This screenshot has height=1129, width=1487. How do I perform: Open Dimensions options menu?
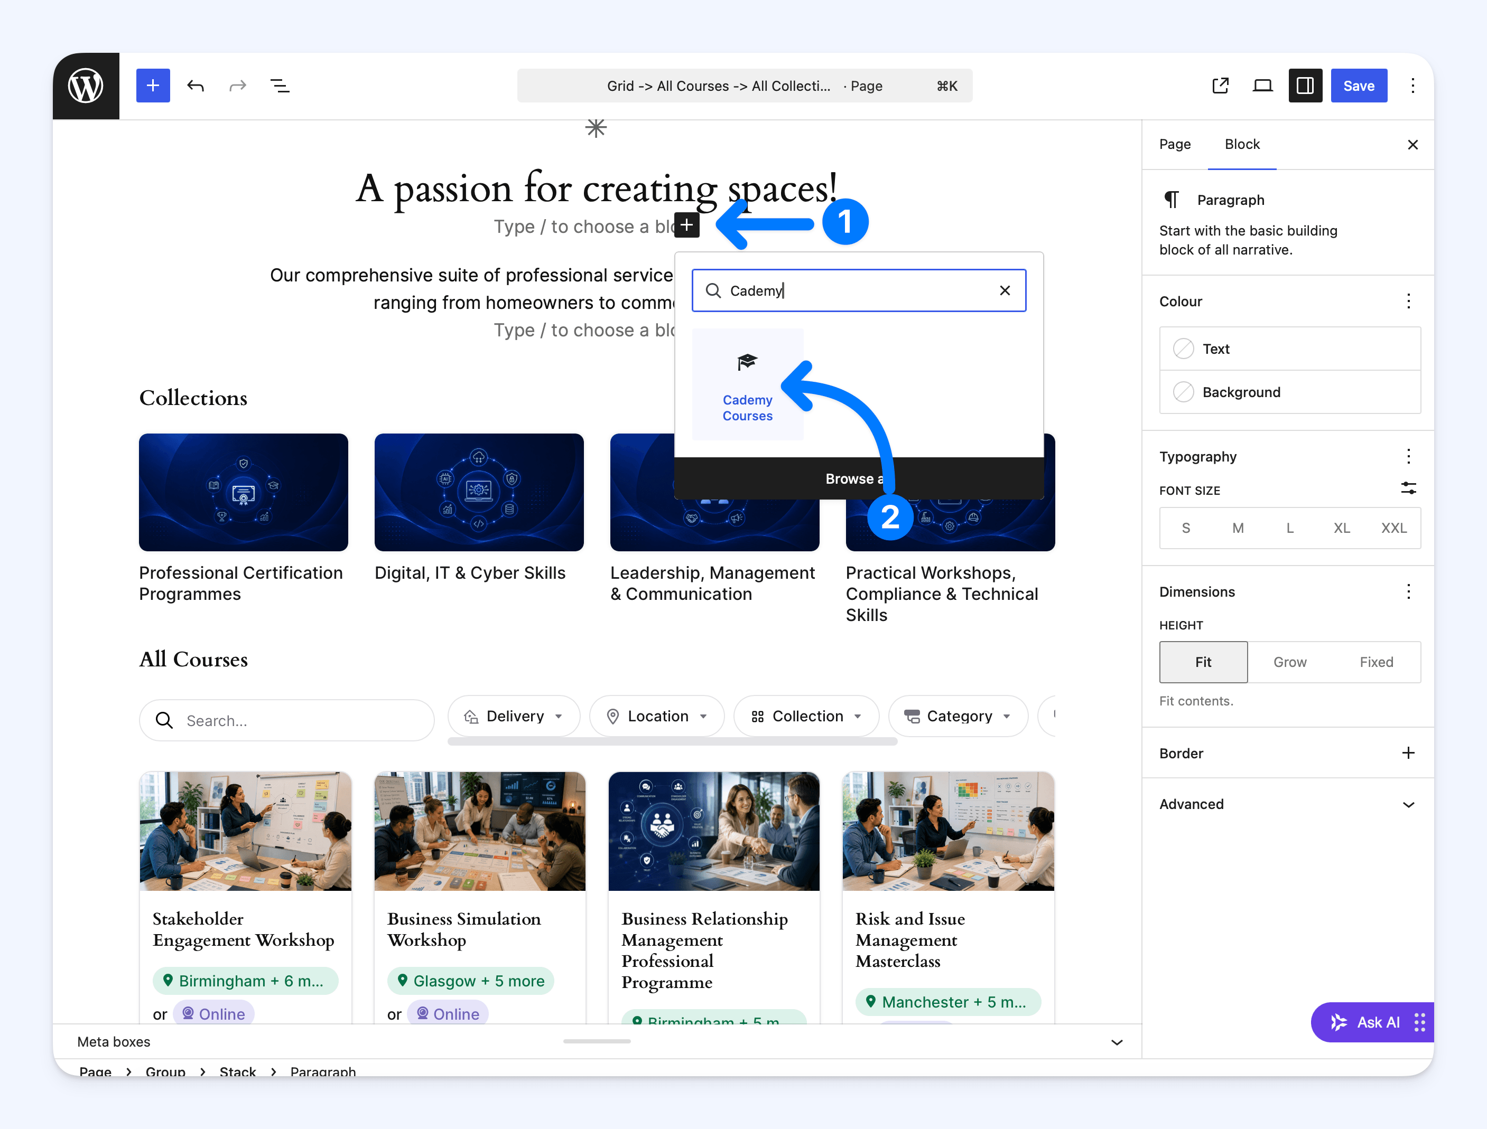tap(1408, 592)
